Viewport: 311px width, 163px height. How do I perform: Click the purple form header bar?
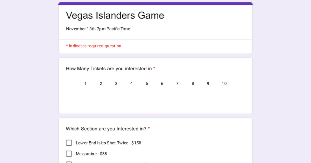[x=155, y=3]
